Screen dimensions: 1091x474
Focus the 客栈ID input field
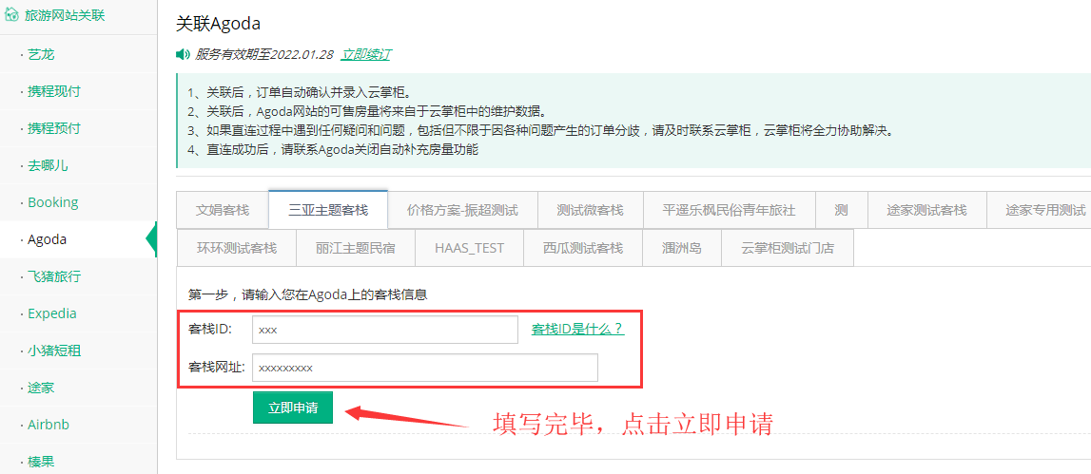tap(384, 330)
